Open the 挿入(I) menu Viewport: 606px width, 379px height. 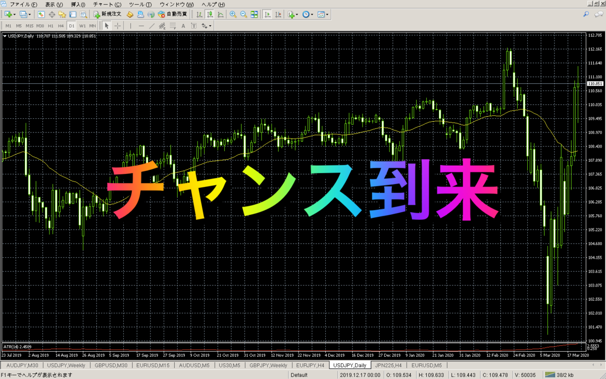(x=78, y=4)
